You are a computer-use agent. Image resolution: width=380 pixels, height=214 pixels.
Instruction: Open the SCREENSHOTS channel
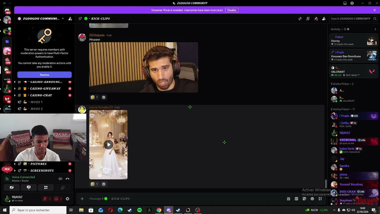45,171
